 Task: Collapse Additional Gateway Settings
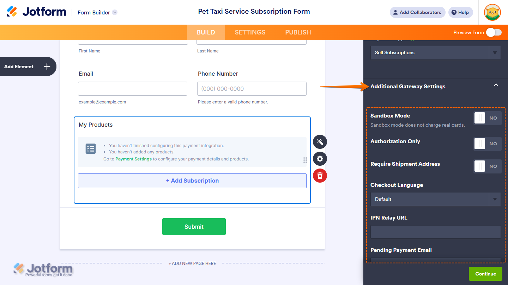click(496, 85)
